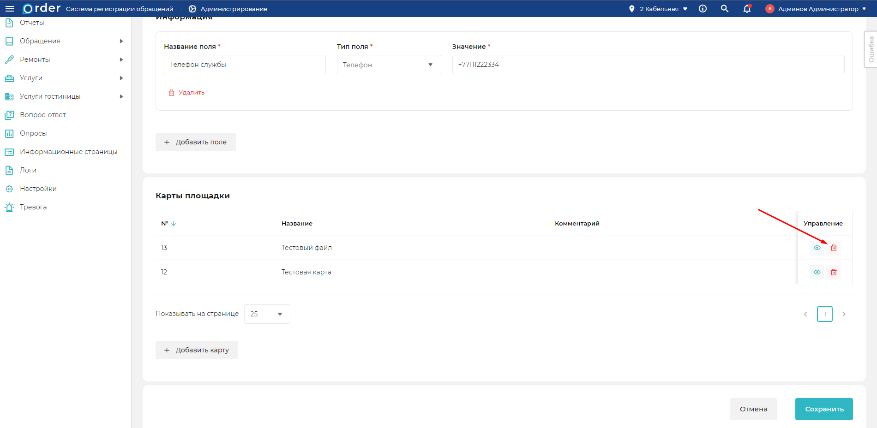Screen dimensions: 877x428
Task: View the Тестовый файл map with eye icon
Action: 817,248
